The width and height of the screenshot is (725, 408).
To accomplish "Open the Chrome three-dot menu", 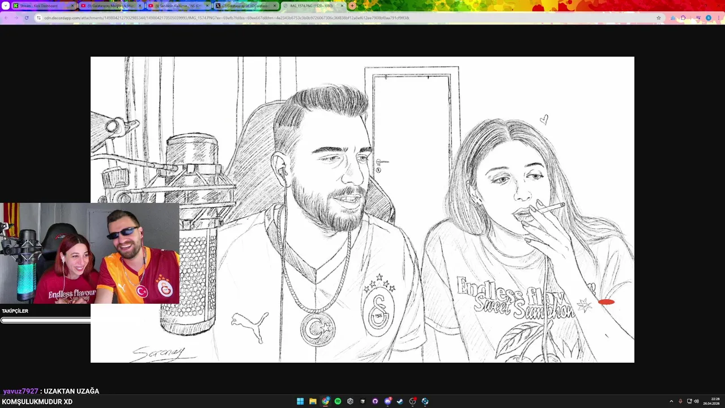I will pos(718,18).
